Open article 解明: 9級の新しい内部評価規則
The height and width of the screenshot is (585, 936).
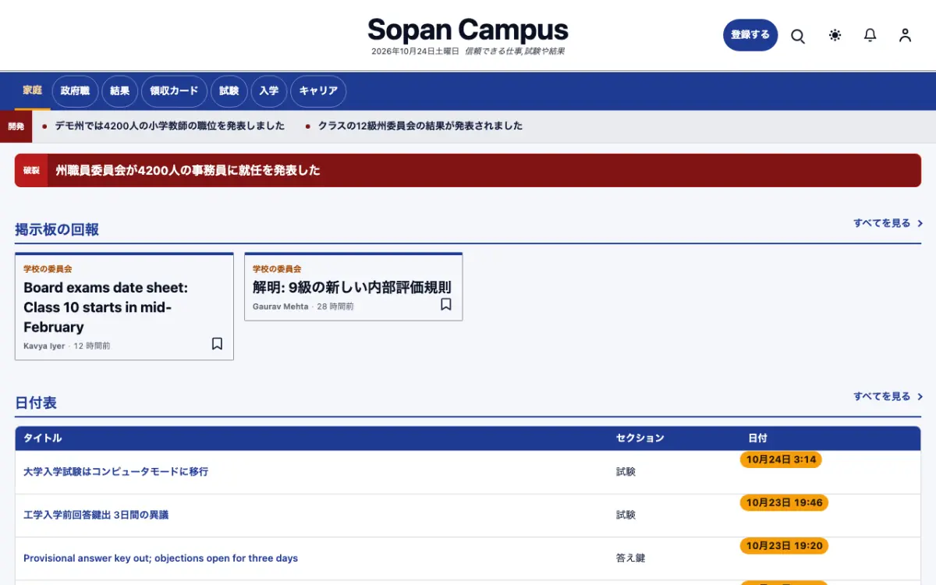tap(352, 287)
